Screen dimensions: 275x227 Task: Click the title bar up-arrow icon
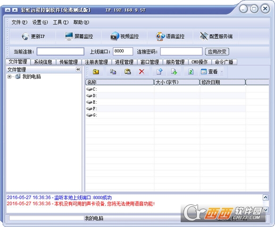tap(8, 10)
